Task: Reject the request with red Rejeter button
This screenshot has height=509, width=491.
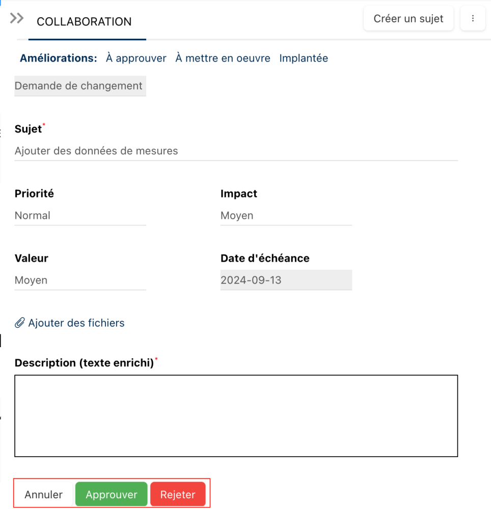Action: pos(178,494)
